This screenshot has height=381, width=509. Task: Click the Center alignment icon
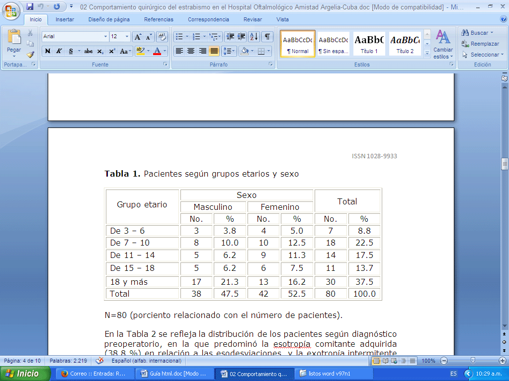[x=191, y=51]
